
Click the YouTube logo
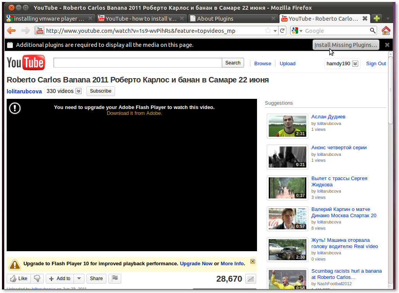click(26, 63)
